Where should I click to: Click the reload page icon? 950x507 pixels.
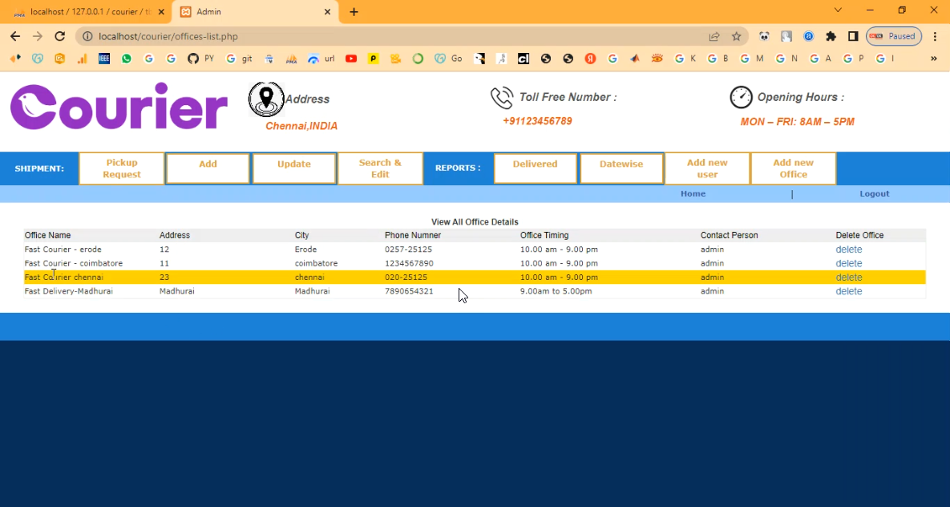(59, 36)
